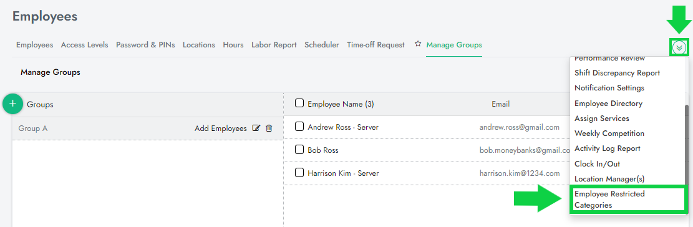Choose Assign Services from the menu

pyautogui.click(x=601, y=118)
